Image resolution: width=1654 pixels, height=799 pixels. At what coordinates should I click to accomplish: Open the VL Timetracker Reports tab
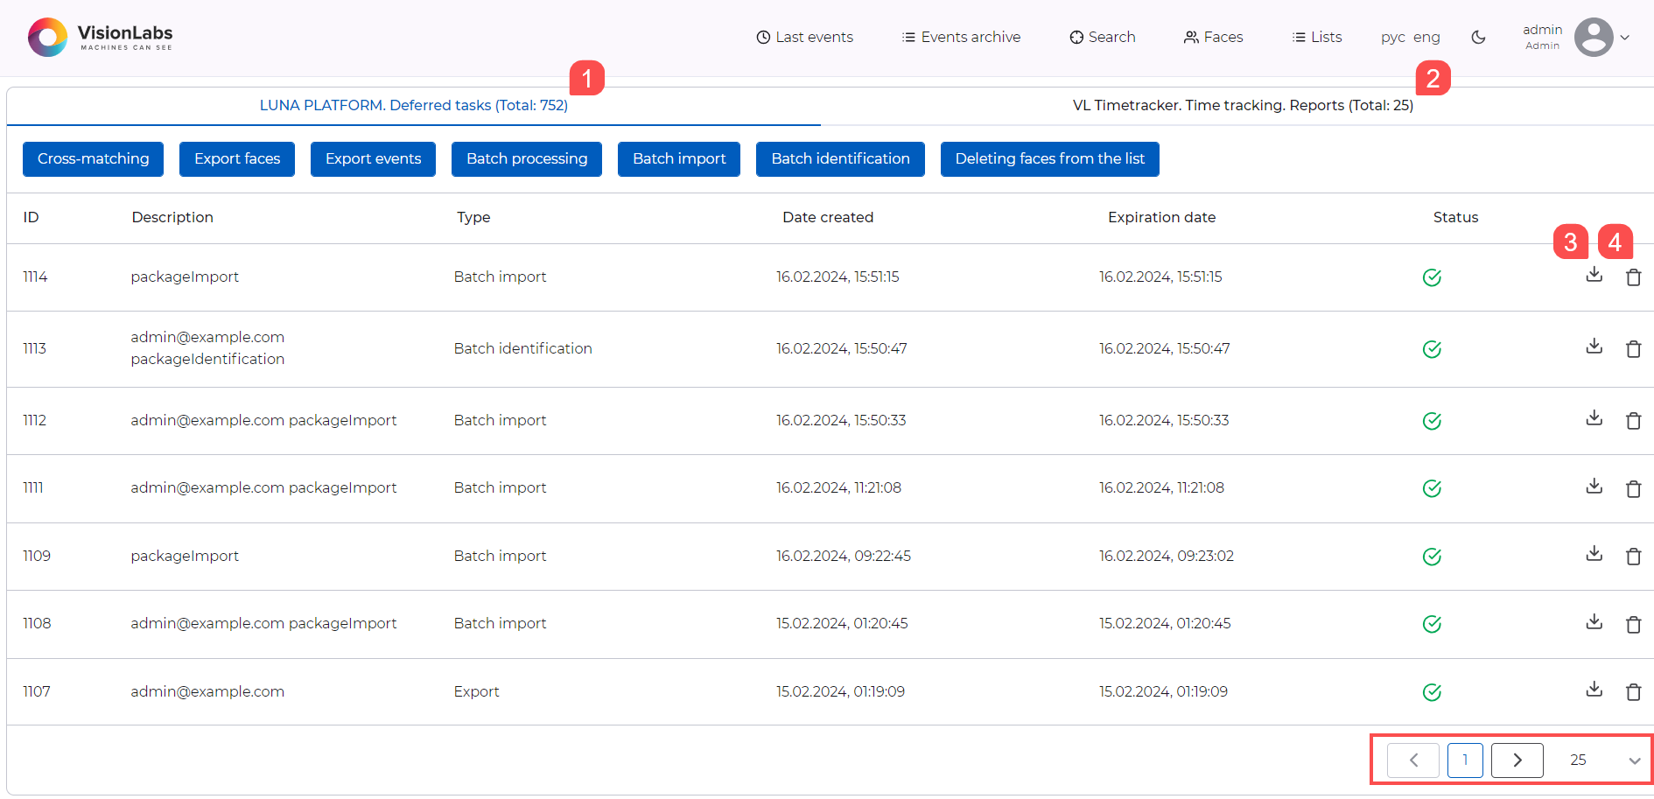[x=1242, y=105]
